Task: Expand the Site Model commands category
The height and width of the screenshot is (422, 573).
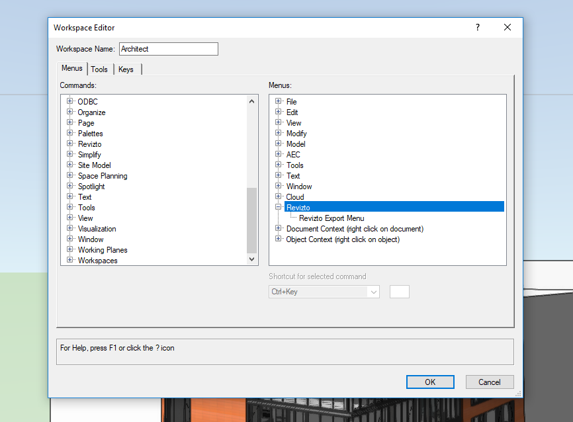Action: pyautogui.click(x=69, y=165)
